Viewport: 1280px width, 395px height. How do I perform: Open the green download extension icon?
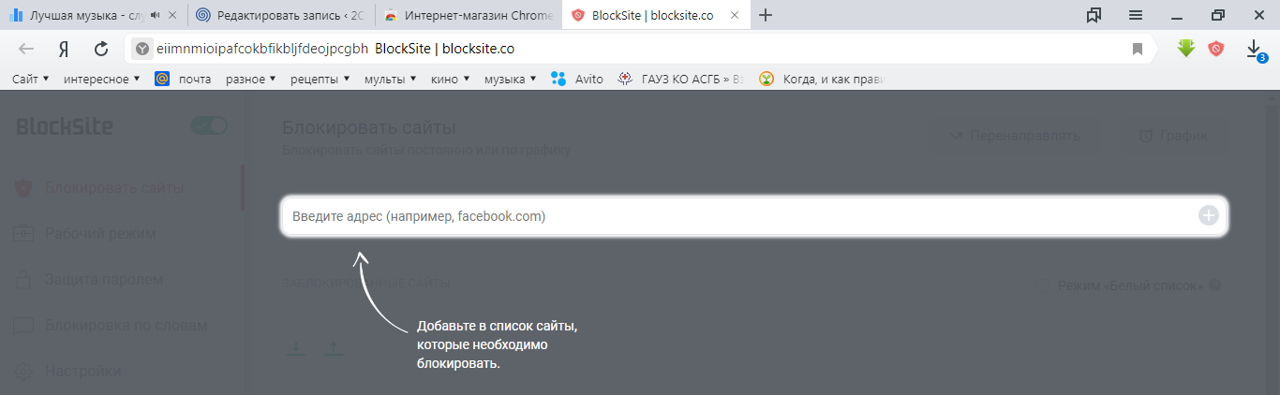pyautogui.click(x=1186, y=49)
